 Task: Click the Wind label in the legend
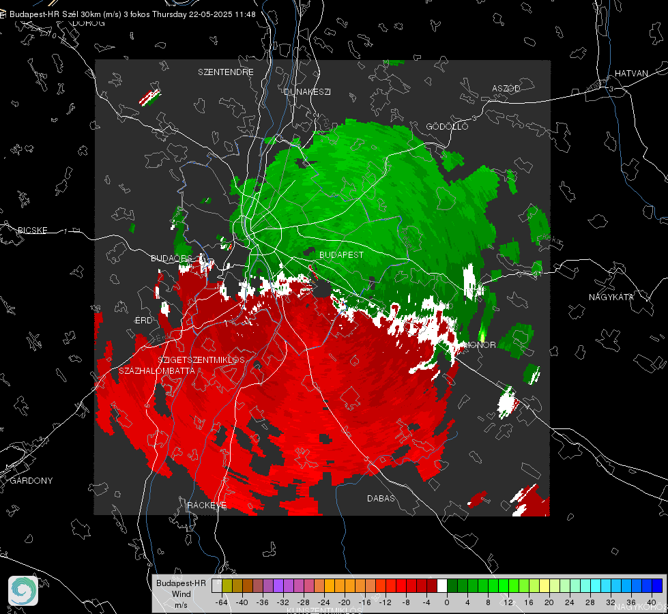tap(181, 594)
